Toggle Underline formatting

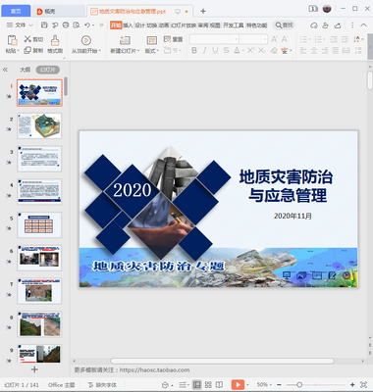click(x=215, y=51)
